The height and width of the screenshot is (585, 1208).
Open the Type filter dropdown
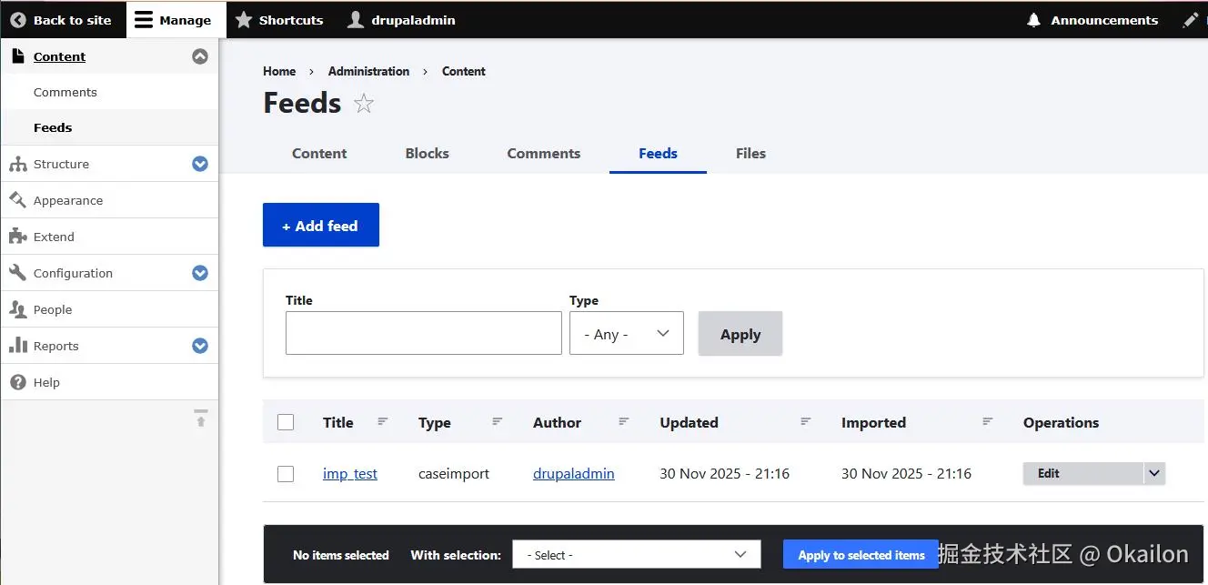tap(627, 334)
